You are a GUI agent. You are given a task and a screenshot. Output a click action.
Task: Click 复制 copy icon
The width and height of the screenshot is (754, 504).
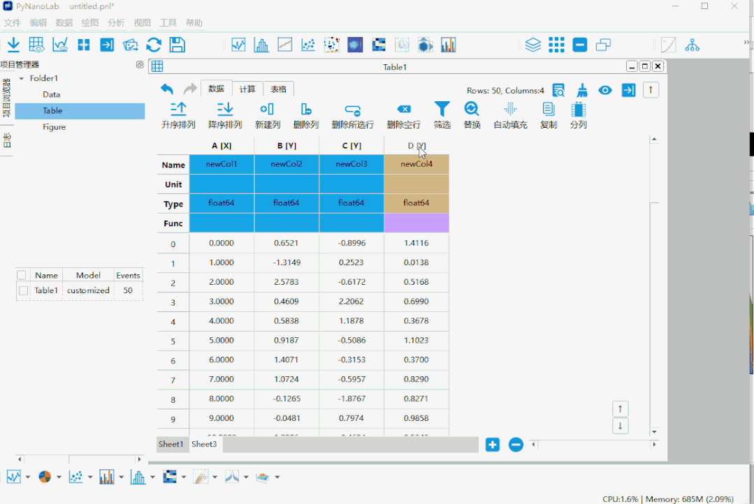pos(548,109)
